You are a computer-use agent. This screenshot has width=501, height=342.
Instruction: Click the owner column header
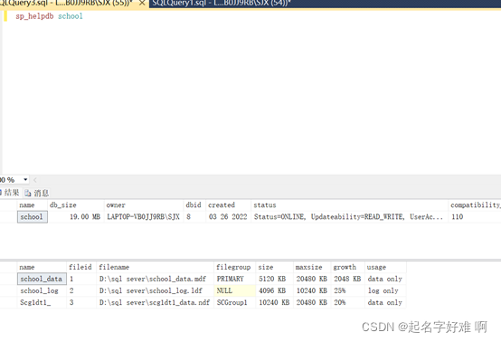click(x=144, y=204)
